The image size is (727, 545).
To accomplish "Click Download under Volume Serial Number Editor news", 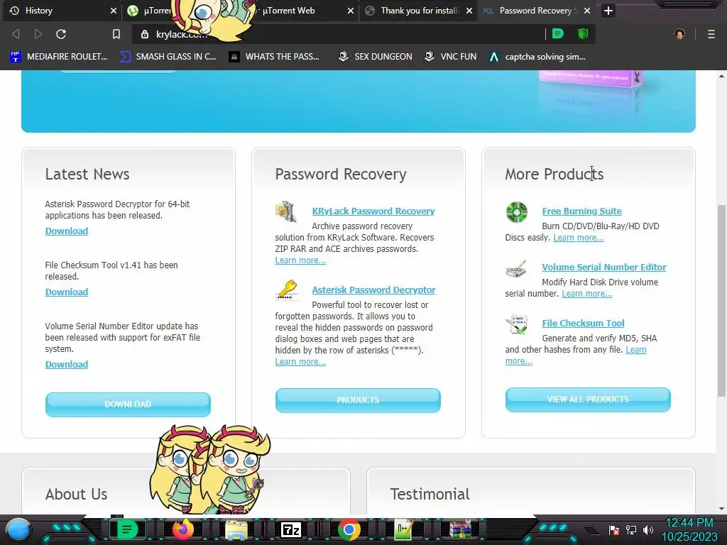I will pyautogui.click(x=67, y=364).
